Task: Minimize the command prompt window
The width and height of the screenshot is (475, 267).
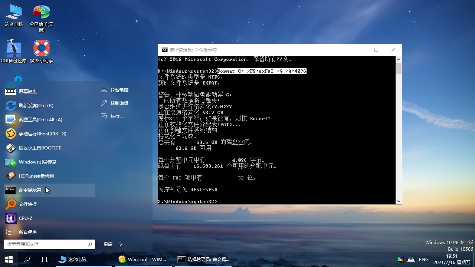Action: pyautogui.click(x=360, y=50)
